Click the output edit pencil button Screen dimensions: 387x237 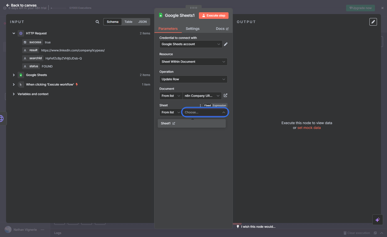point(373,22)
